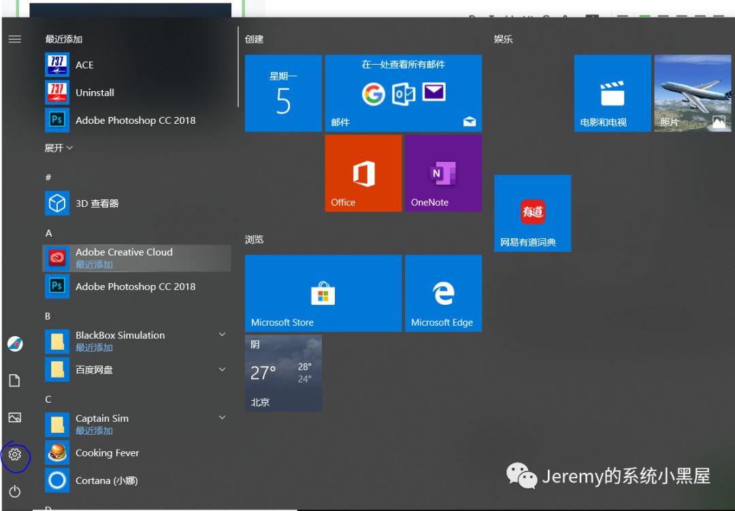735x511 pixels.
Task: Click the 创建 tile group header
Action: click(x=254, y=39)
